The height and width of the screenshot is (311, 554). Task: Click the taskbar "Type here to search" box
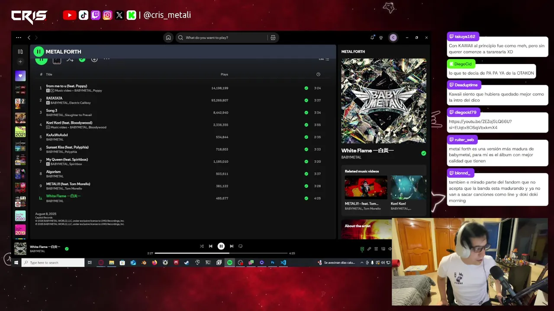[x=53, y=263]
